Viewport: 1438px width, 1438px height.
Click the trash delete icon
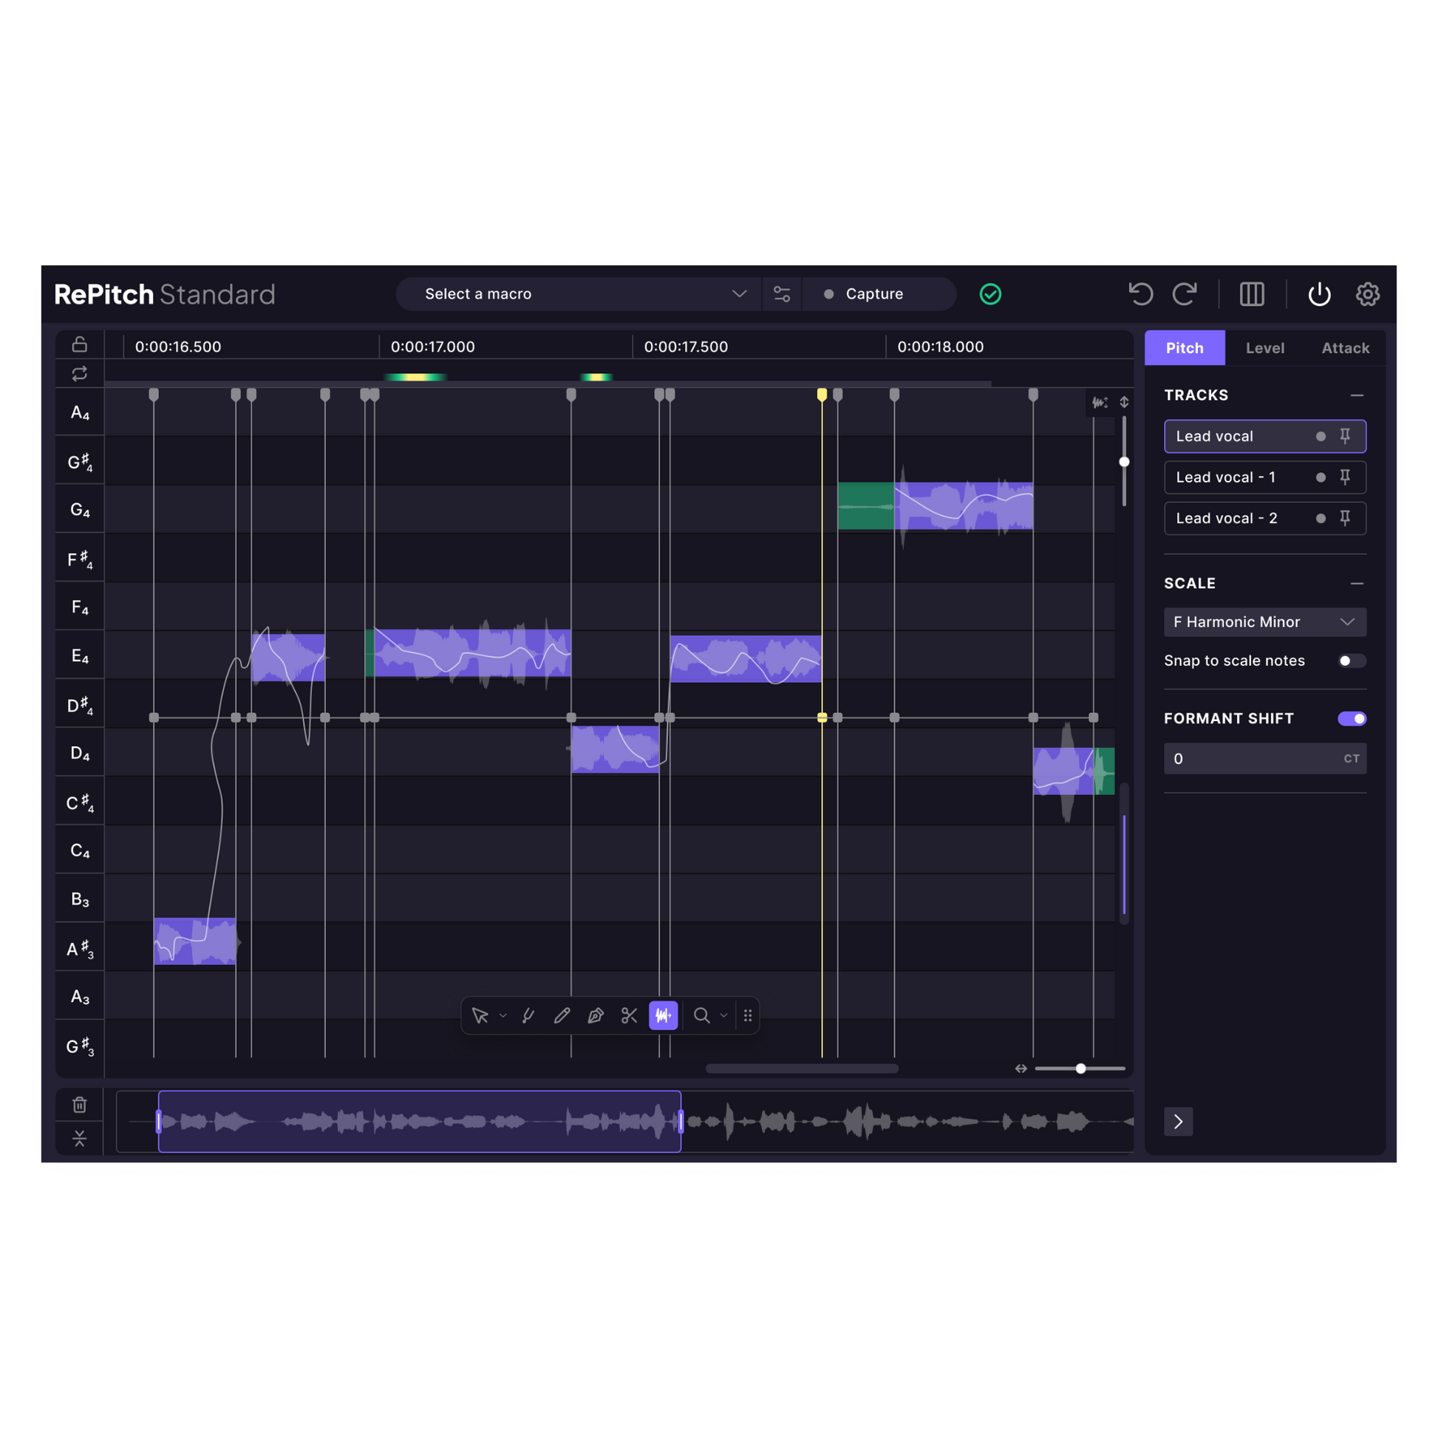(x=80, y=1105)
